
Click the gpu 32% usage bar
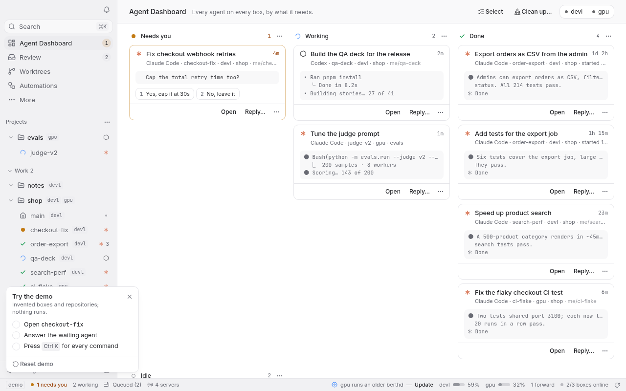[x=505, y=385]
